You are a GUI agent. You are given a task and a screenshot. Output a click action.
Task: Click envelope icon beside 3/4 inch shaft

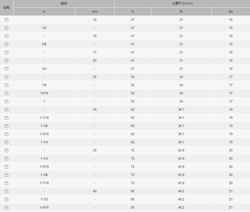pyautogui.click(x=7, y=69)
